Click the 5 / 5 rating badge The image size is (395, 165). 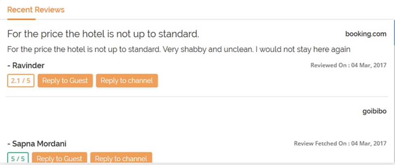click(18, 158)
